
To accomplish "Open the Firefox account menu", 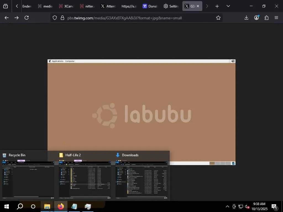I will [x=256, y=18].
